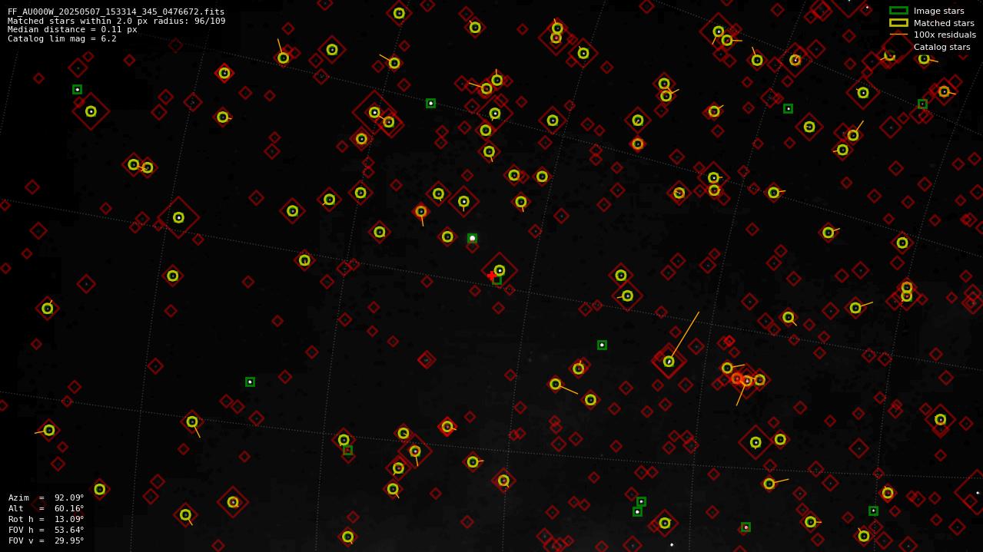Click the green Image stars legend swatch
Viewport: 983px width, 552px height.
[898, 11]
